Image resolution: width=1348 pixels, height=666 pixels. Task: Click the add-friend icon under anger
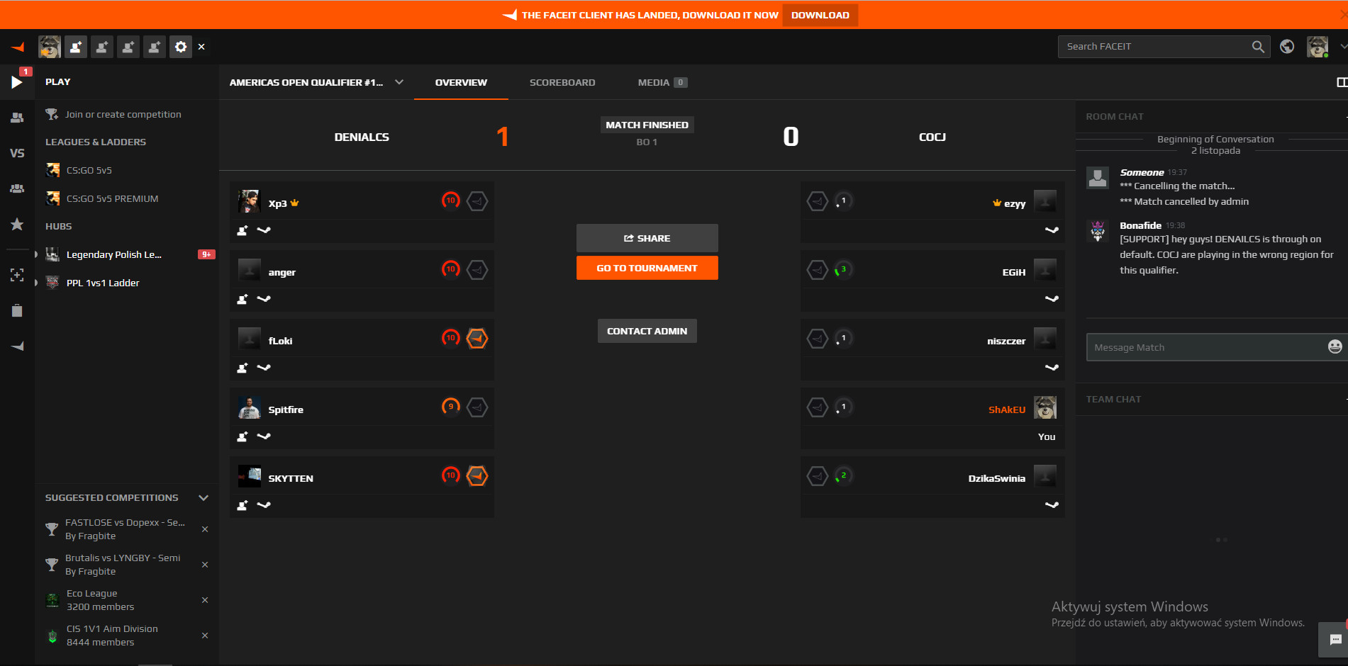pyautogui.click(x=243, y=299)
